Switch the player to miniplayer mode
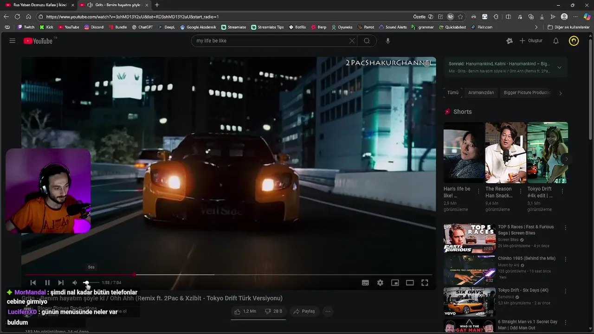This screenshot has width=594, height=334. [395, 283]
